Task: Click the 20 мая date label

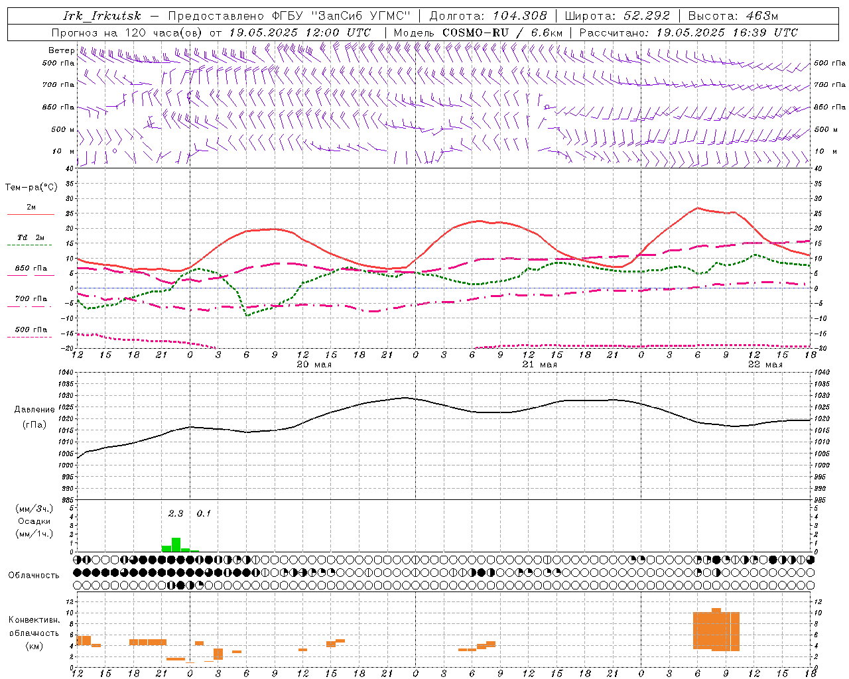Action: point(314,365)
